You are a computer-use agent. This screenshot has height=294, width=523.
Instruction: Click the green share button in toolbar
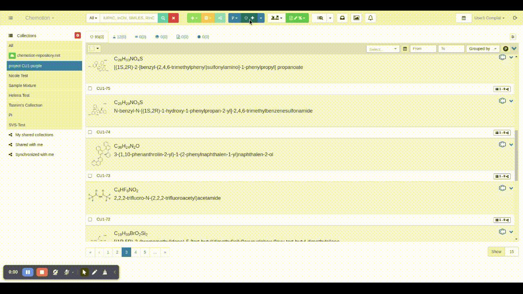tap(220, 18)
